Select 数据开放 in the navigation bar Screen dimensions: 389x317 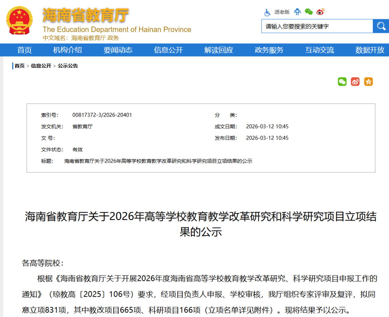[x=370, y=50]
